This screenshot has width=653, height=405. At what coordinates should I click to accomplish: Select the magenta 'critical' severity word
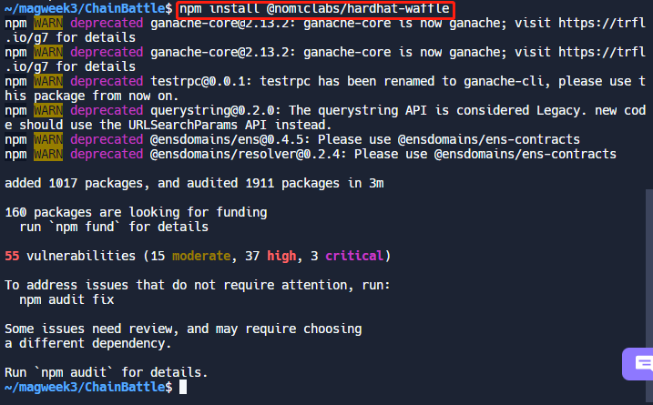point(354,256)
